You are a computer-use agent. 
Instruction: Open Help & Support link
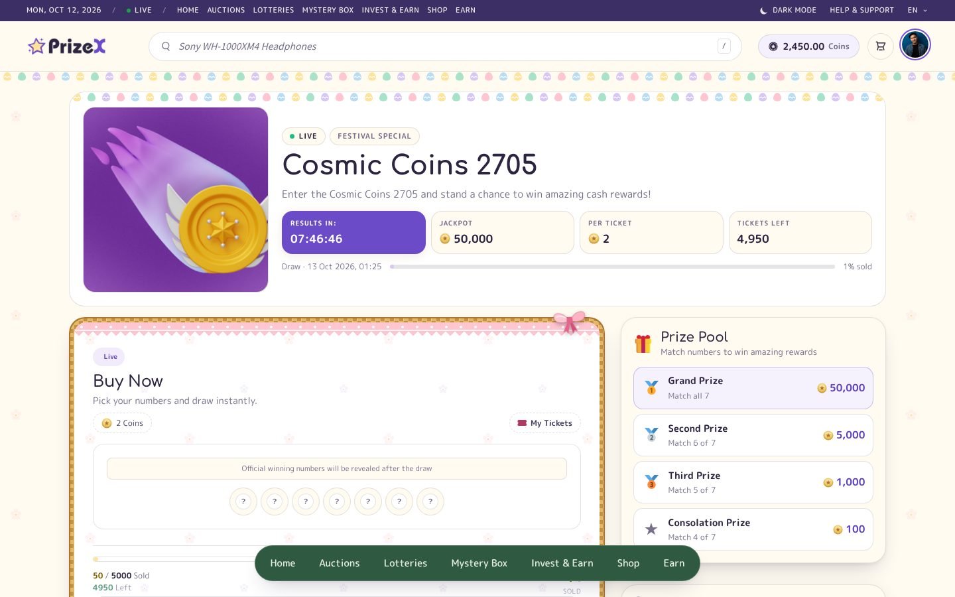click(861, 10)
